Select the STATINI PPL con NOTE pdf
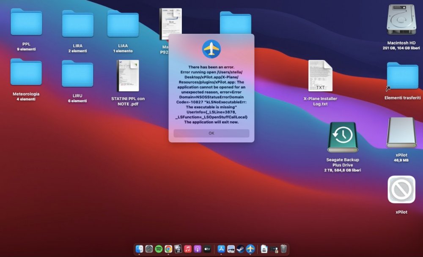The height and width of the screenshot is (257, 423). [128, 76]
